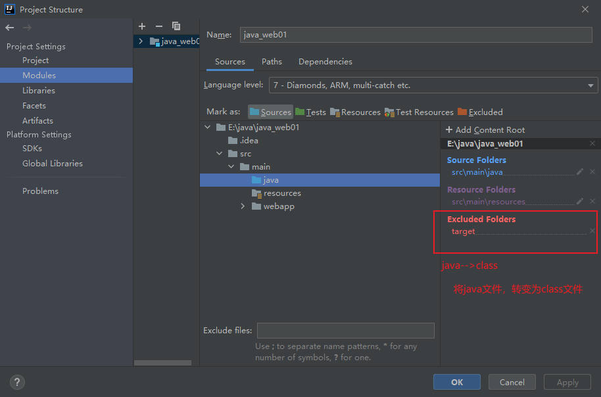Remove src\main\java from Source Folders
601x397 pixels.
coord(592,172)
